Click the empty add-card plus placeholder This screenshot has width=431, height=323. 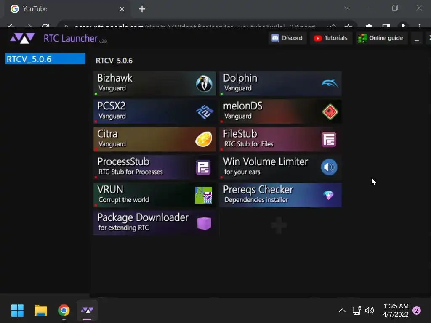279,225
